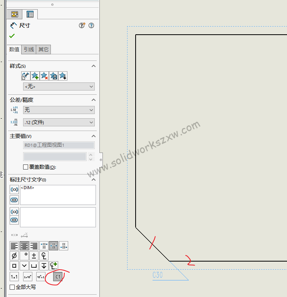
Task: Right justify the dimension text
Action: [x=34, y=246]
